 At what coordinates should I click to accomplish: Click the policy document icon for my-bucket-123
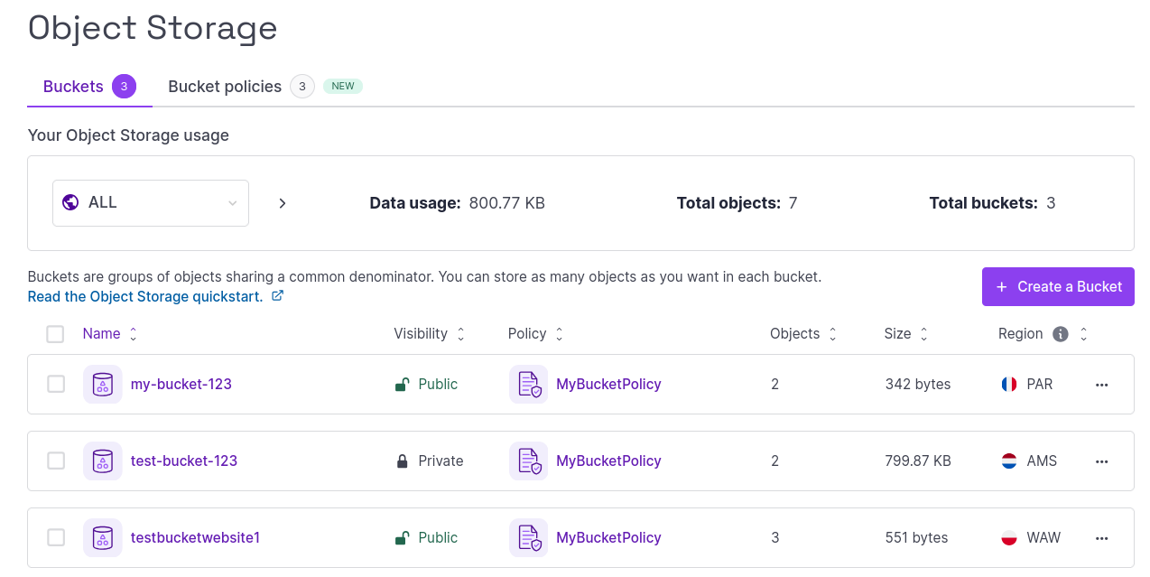pos(529,385)
